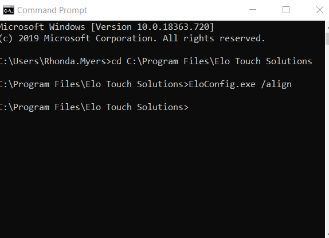Open the Command Prompt system menu icon
Image resolution: width=329 pixels, height=238 pixels.
point(9,10)
